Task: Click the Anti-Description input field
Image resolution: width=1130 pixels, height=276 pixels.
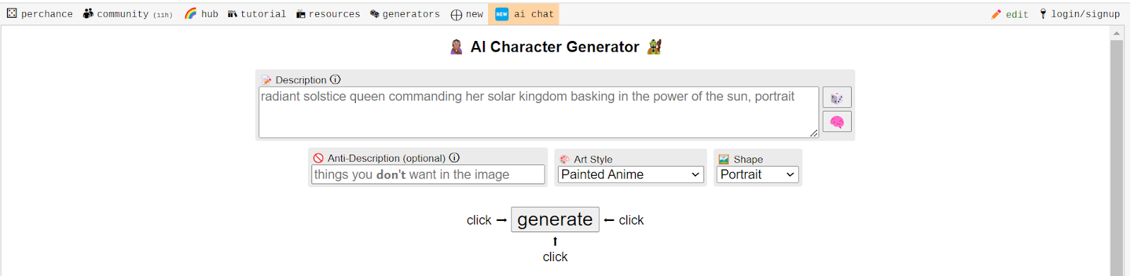Action: pyautogui.click(x=428, y=174)
